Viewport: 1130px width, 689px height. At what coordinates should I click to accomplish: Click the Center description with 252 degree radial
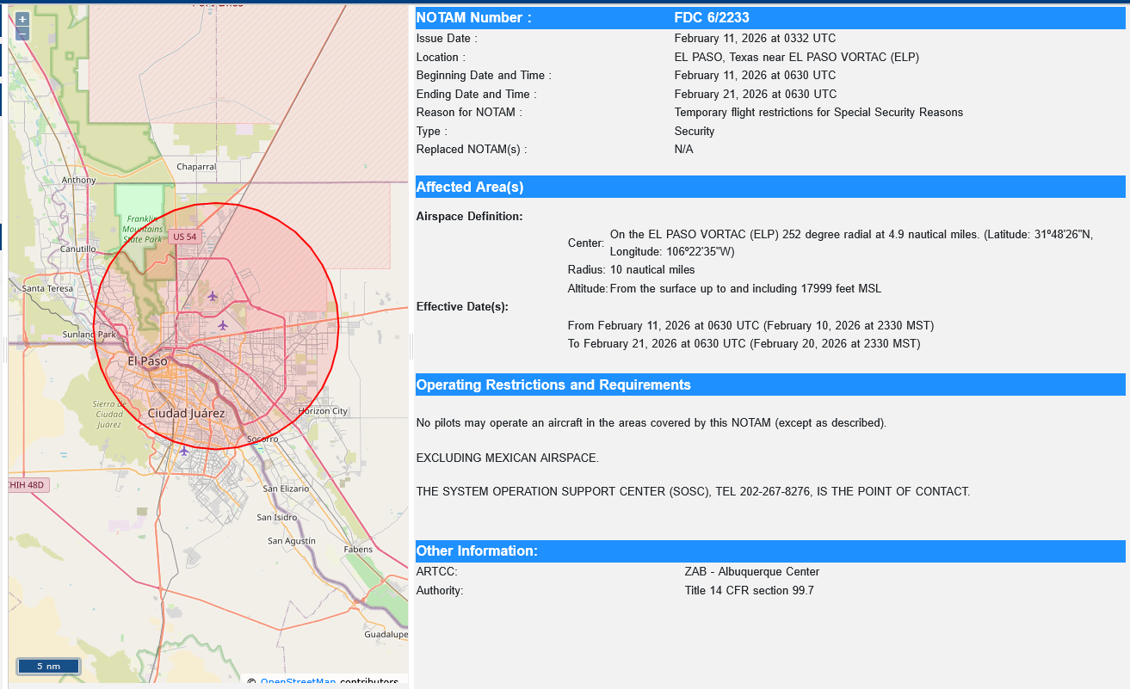[851, 243]
